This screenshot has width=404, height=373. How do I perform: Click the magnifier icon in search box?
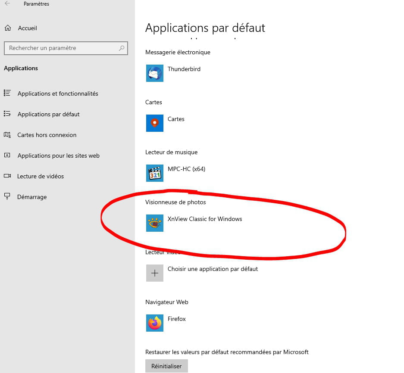coord(122,48)
